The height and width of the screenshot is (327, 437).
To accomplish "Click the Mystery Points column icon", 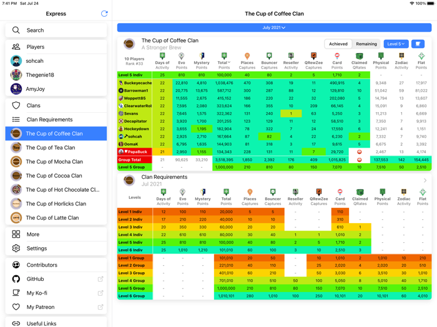I will click(x=202, y=57).
